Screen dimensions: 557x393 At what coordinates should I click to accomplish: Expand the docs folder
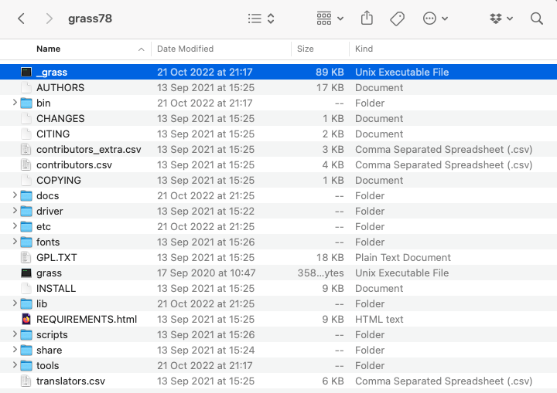15,195
